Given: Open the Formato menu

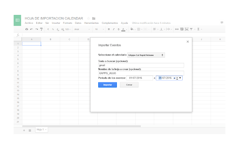Looking at the screenshot, I should [x=68, y=23].
